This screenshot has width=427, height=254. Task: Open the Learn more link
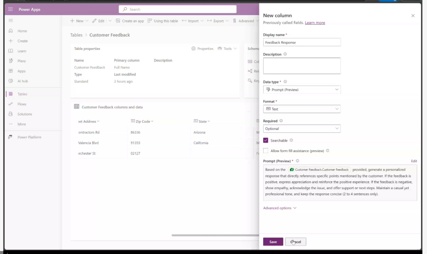pos(315,23)
